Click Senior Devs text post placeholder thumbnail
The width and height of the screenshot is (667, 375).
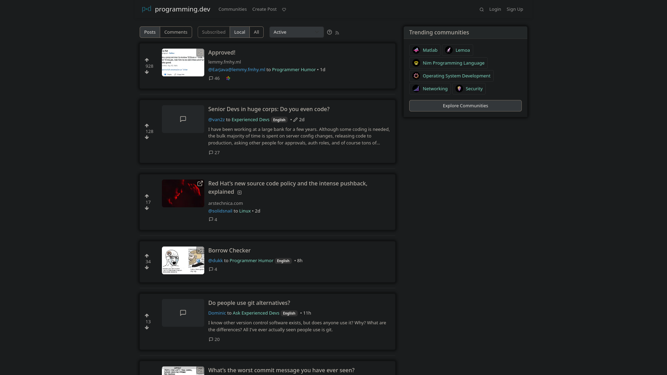pos(183,119)
